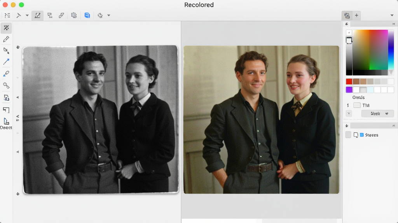Image resolution: width=398 pixels, height=223 pixels.
Task: Click the blue icon in the top toolbar
Action: pos(87,15)
